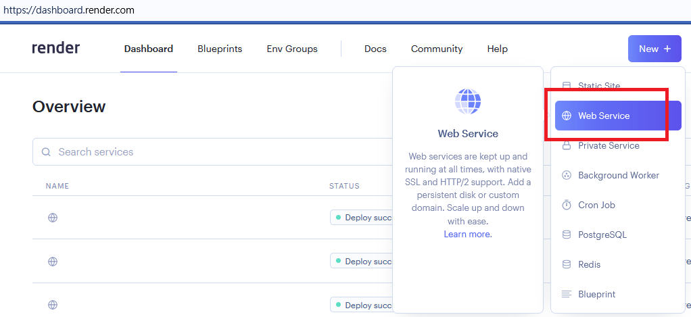Click the PostgreSQL database icon
691x317 pixels.
[x=567, y=235]
